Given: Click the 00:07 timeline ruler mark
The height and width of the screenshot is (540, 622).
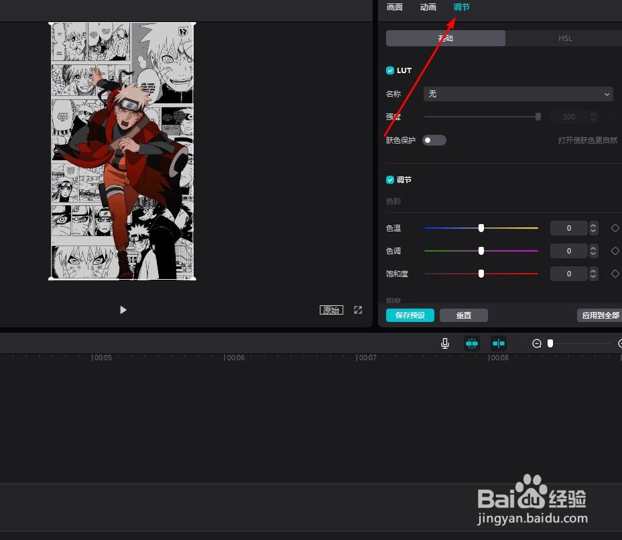Looking at the screenshot, I should 367,358.
